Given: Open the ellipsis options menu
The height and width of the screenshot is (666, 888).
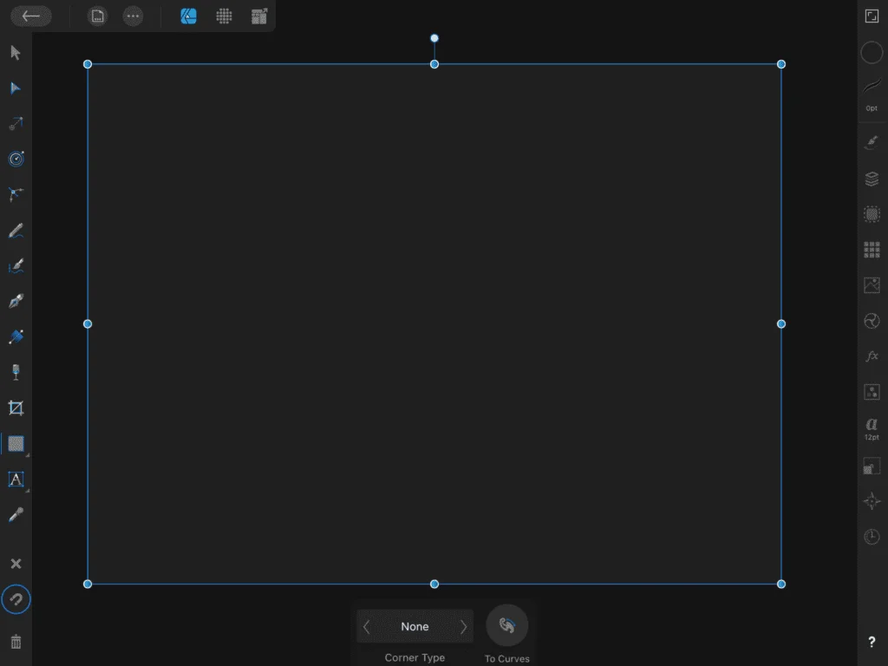Looking at the screenshot, I should pyautogui.click(x=133, y=16).
